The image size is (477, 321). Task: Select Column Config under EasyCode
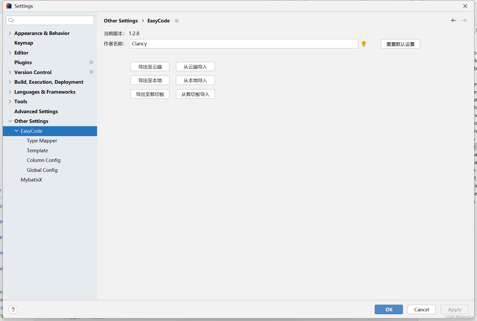click(x=44, y=160)
